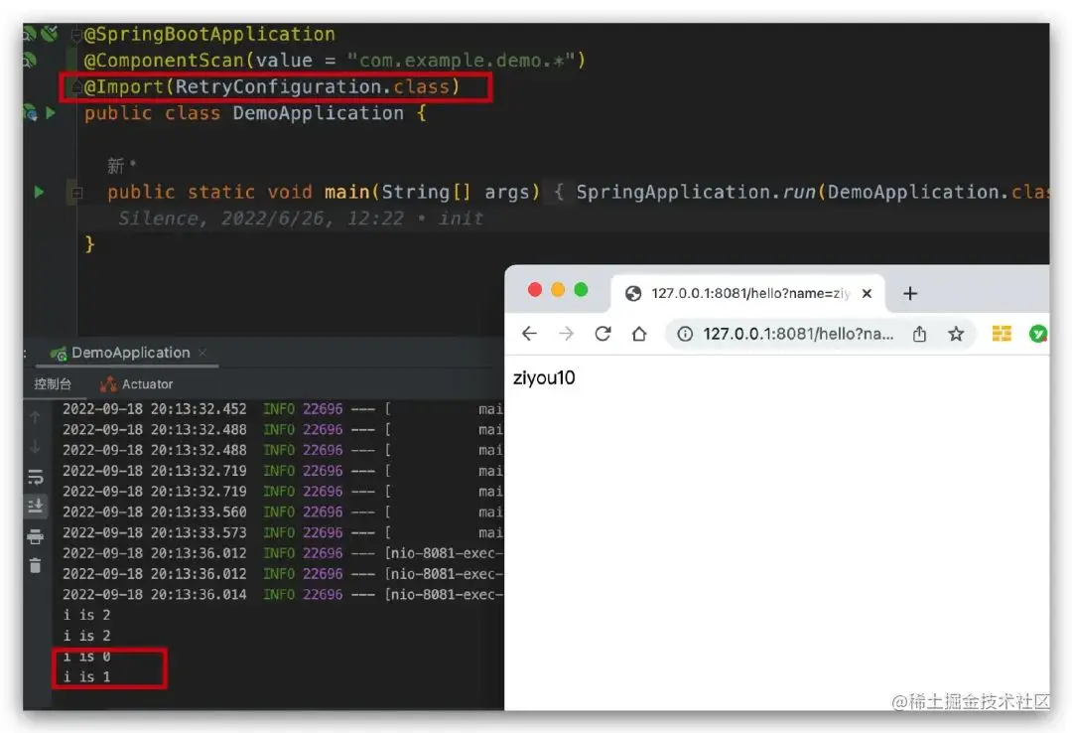Image resolution: width=1072 pixels, height=733 pixels.
Task: Reload the browser page
Action: [x=603, y=334]
